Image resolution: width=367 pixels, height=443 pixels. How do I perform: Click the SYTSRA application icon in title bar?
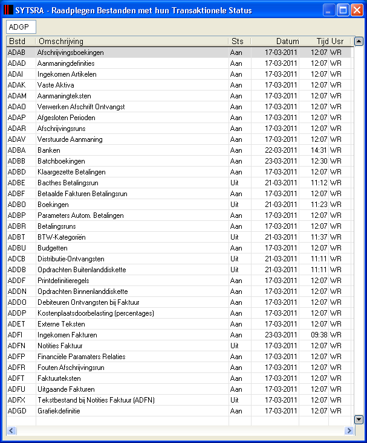pos(8,10)
